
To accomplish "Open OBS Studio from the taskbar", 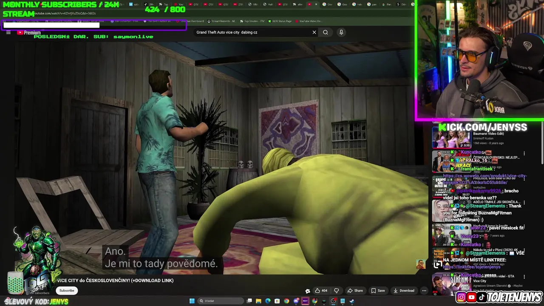I will pyautogui.click(x=333, y=301).
